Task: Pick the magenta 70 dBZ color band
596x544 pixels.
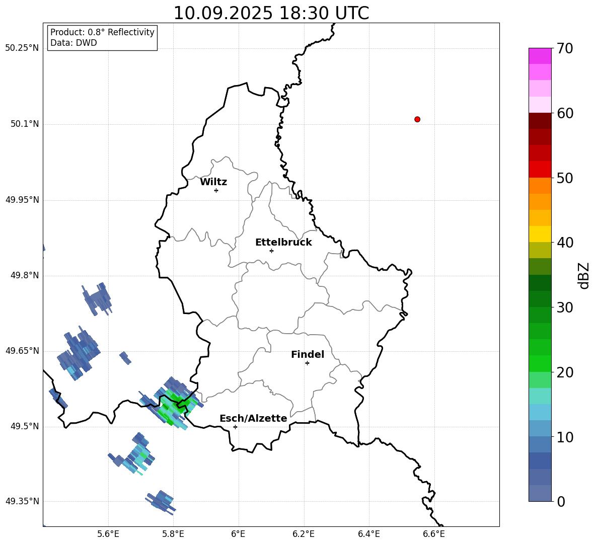Action: [x=540, y=56]
